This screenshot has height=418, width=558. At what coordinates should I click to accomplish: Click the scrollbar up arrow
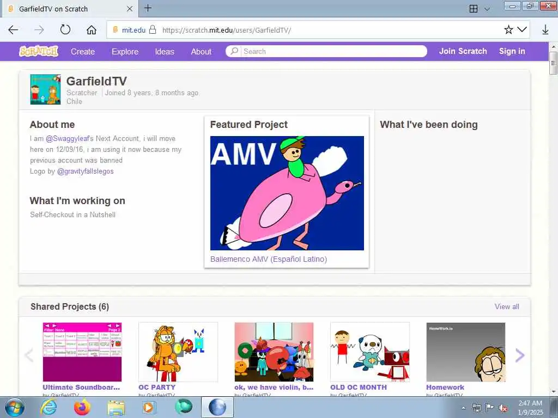(553, 47)
